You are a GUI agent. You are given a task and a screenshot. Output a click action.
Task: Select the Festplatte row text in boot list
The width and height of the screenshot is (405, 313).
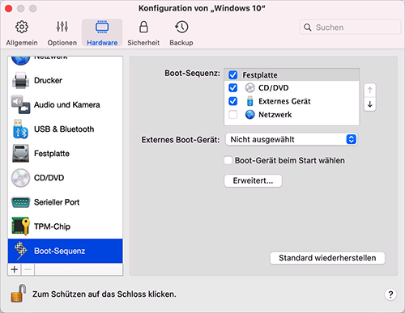[x=260, y=75]
